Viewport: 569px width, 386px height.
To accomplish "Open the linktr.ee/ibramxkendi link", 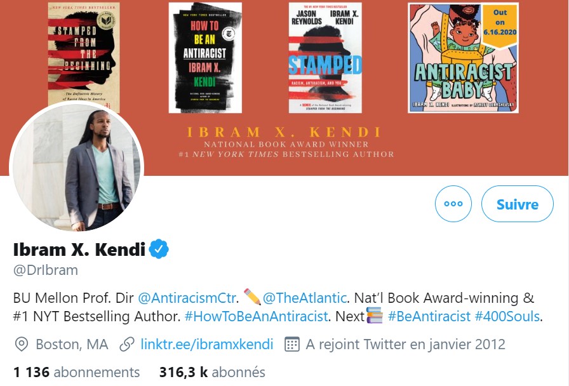I will tap(207, 344).
